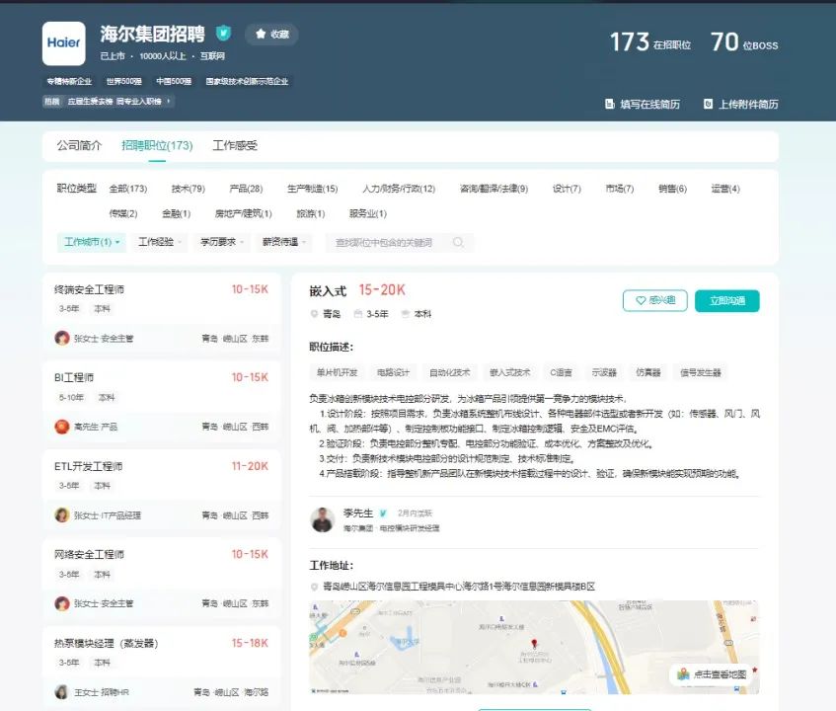Viewport: 836px width, 711px height.
Task: Click the 感兴趣 heart button
Action: point(655,300)
